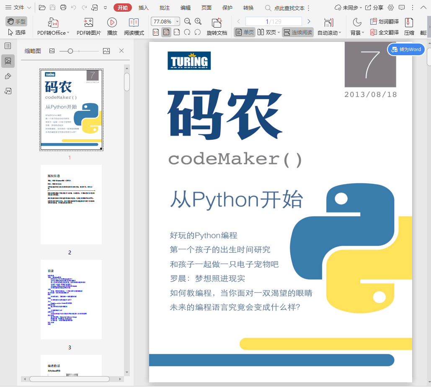Open 划词翻译 word translation
Image resolution: width=431 pixels, height=387 pixels.
pyautogui.click(x=384, y=21)
